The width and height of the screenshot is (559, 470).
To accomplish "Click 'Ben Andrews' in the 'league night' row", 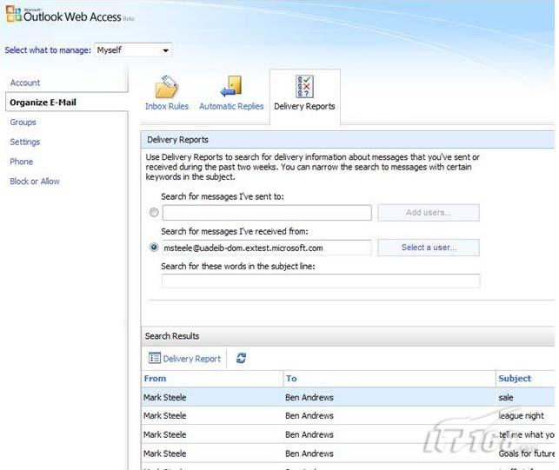I will click(309, 416).
